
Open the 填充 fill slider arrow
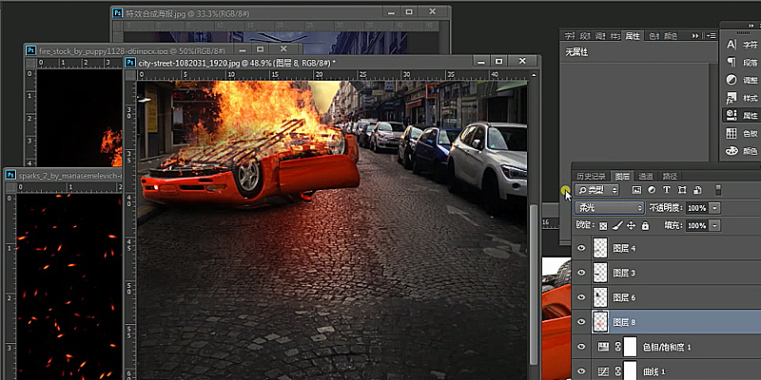pyautogui.click(x=715, y=226)
